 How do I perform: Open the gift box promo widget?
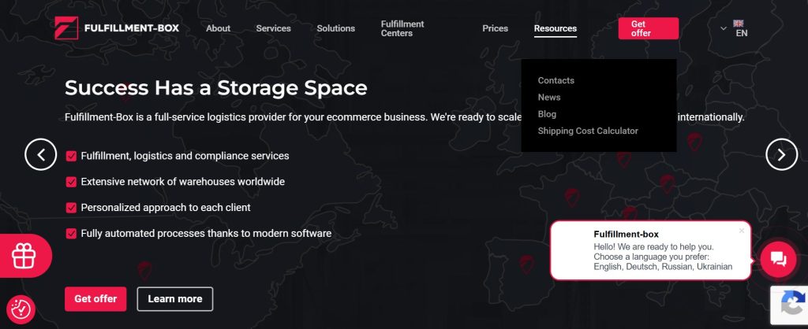pos(23,256)
